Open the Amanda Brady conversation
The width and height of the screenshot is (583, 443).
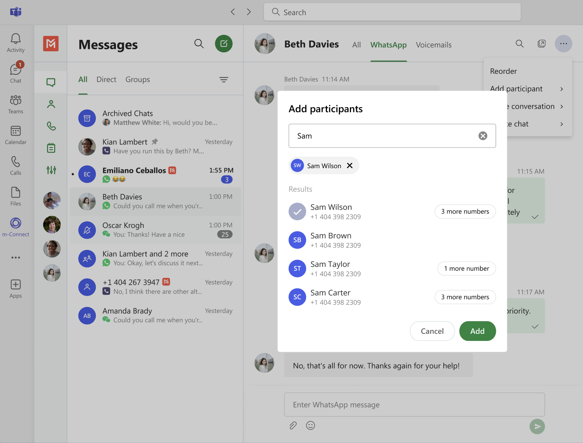pyautogui.click(x=155, y=315)
